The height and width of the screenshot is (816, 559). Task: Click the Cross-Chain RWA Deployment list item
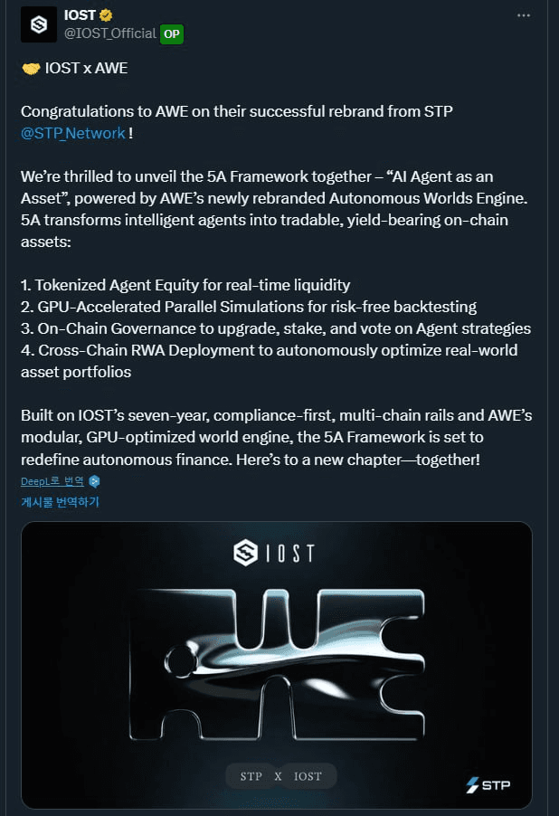point(269,350)
